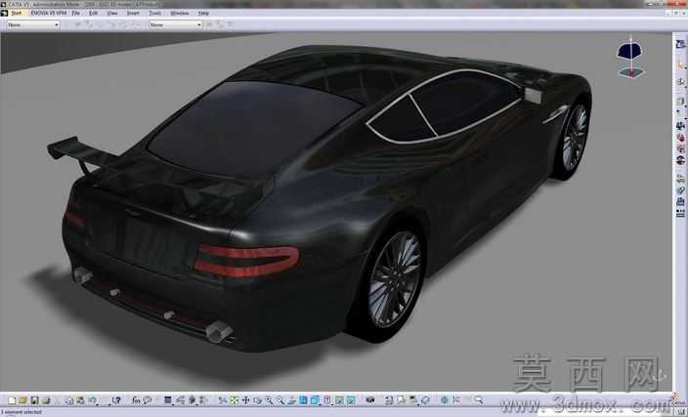Select the Rotate view tool
The image size is (688, 417).
click(257, 400)
